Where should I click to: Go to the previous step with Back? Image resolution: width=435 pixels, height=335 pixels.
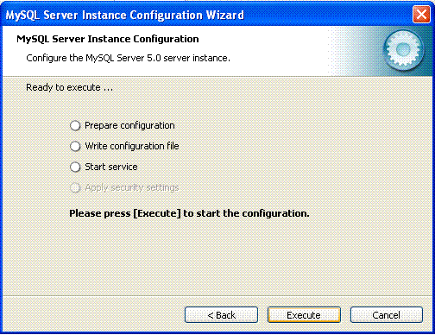221,315
